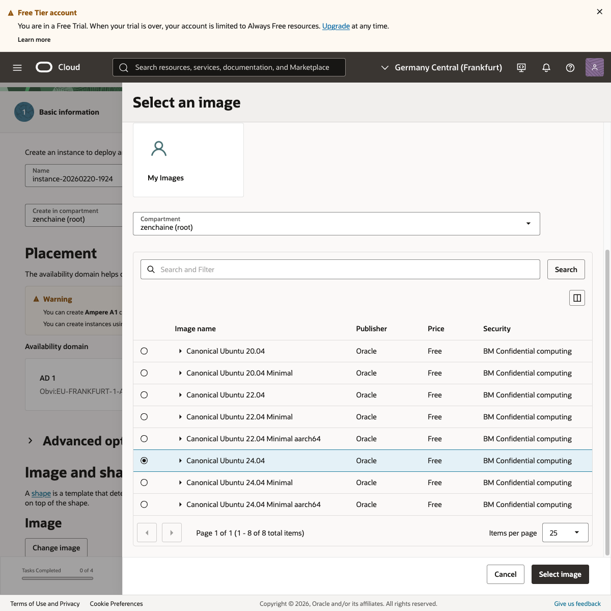Image resolution: width=611 pixels, height=611 pixels.
Task: Select the My Images source card
Action: (x=188, y=160)
